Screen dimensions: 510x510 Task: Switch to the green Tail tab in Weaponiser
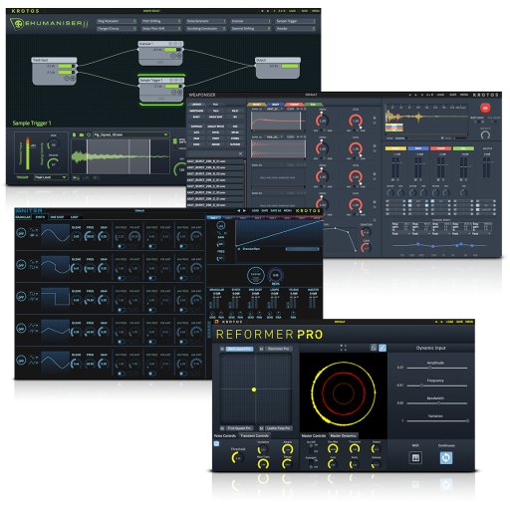(x=313, y=105)
